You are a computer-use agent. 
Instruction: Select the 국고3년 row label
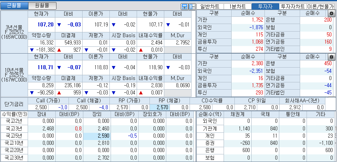coord(14,128)
